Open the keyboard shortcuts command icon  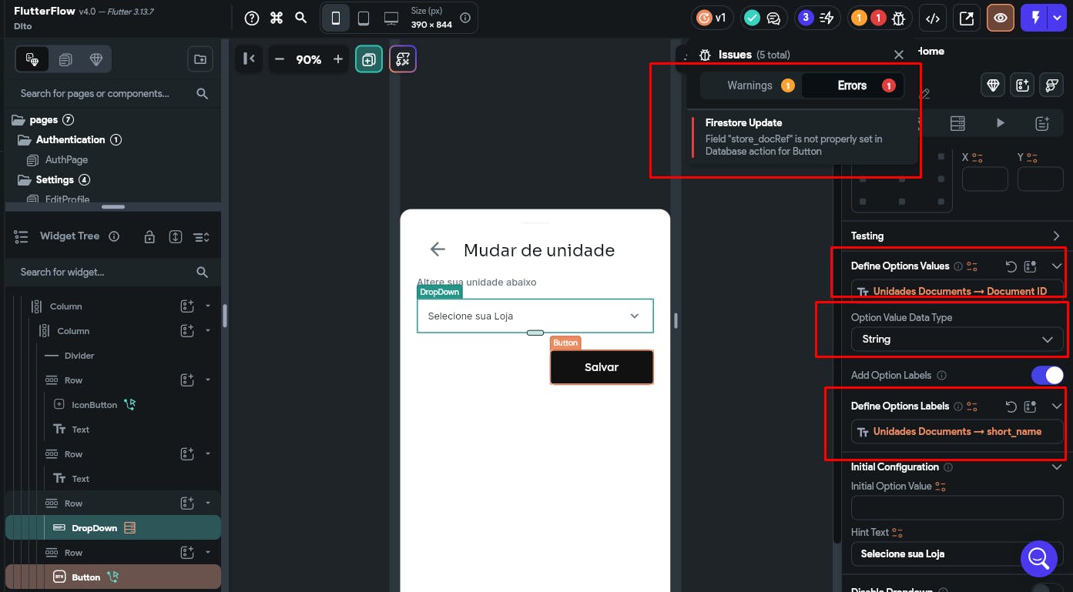tap(277, 18)
